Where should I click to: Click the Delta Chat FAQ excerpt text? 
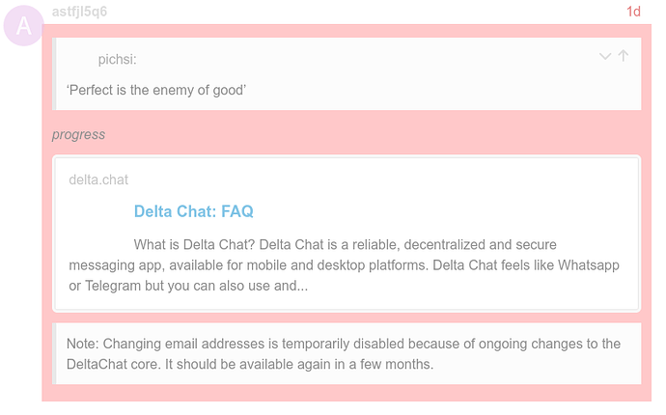point(344,265)
